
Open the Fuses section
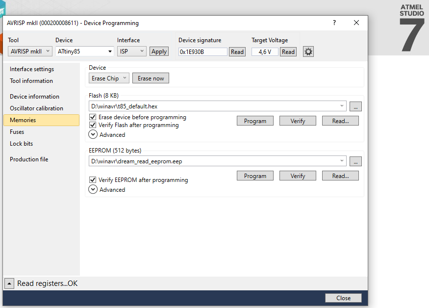coord(17,132)
